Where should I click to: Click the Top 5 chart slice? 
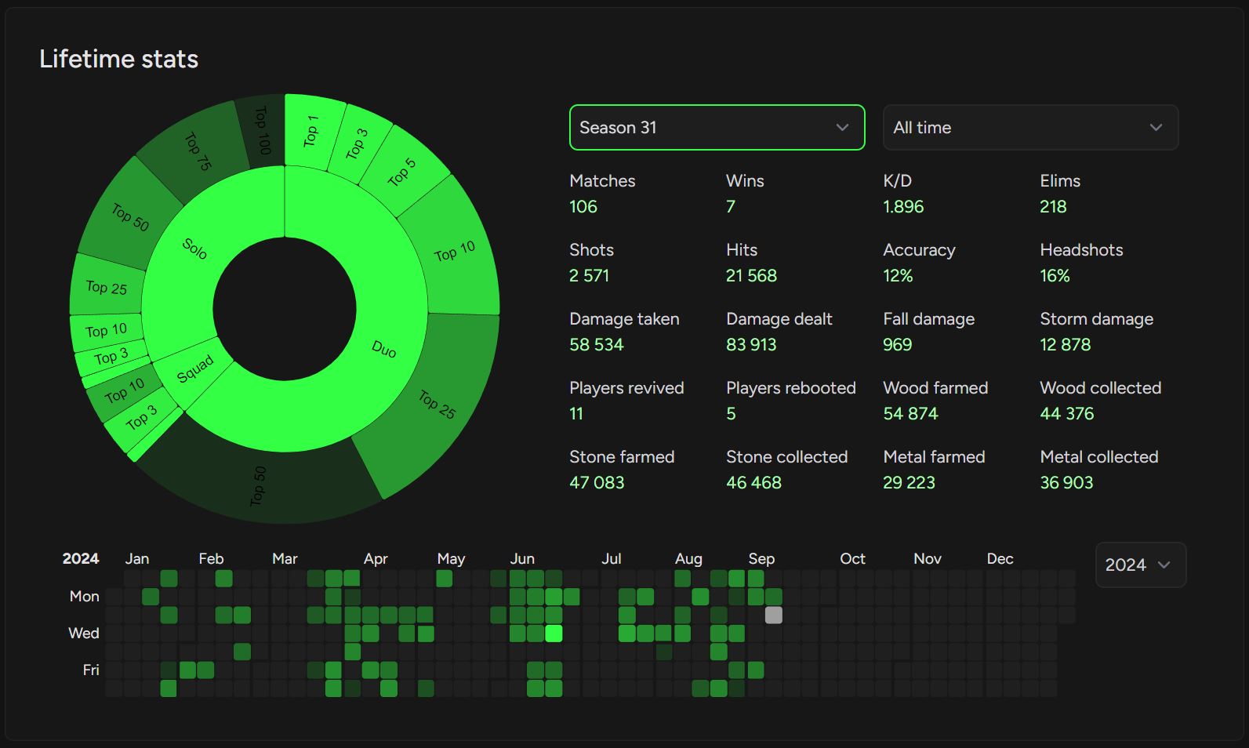402,172
